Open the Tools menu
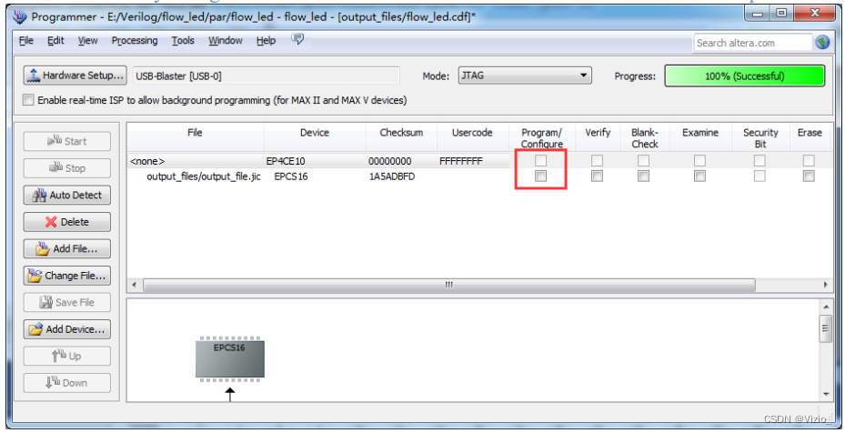Screen dimensions: 845x433 [183, 40]
